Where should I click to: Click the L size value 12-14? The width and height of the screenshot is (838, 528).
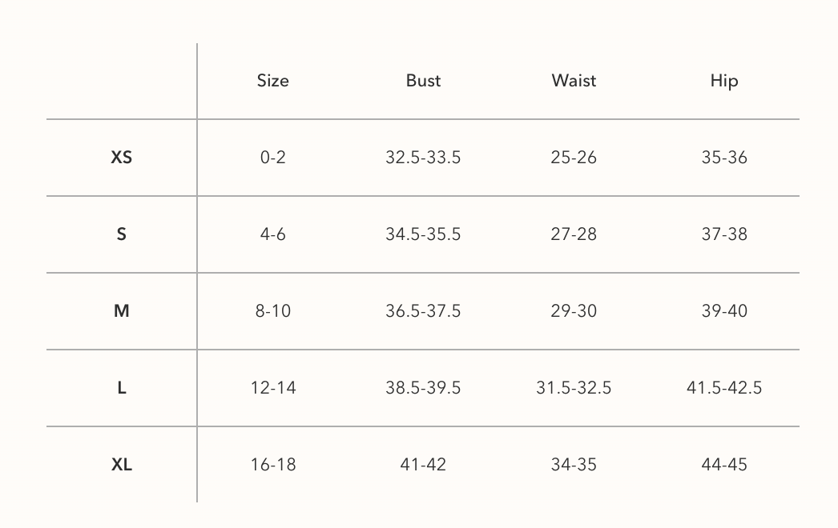(272, 388)
